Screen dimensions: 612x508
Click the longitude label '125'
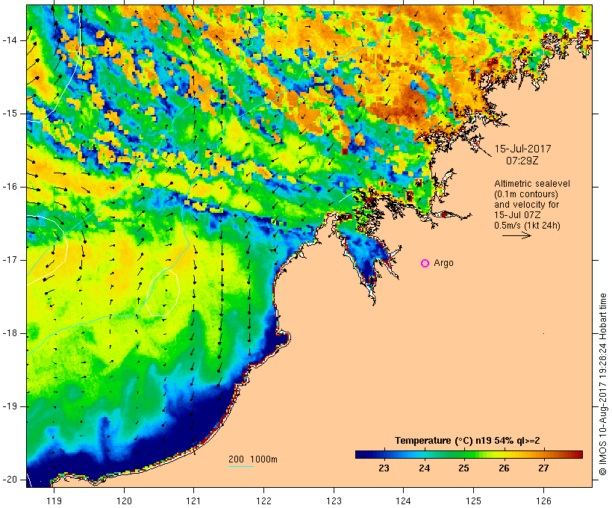point(473,501)
